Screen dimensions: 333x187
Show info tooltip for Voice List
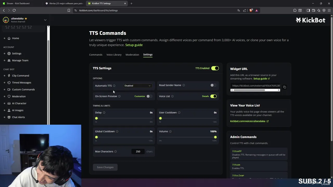click(x=172, y=96)
